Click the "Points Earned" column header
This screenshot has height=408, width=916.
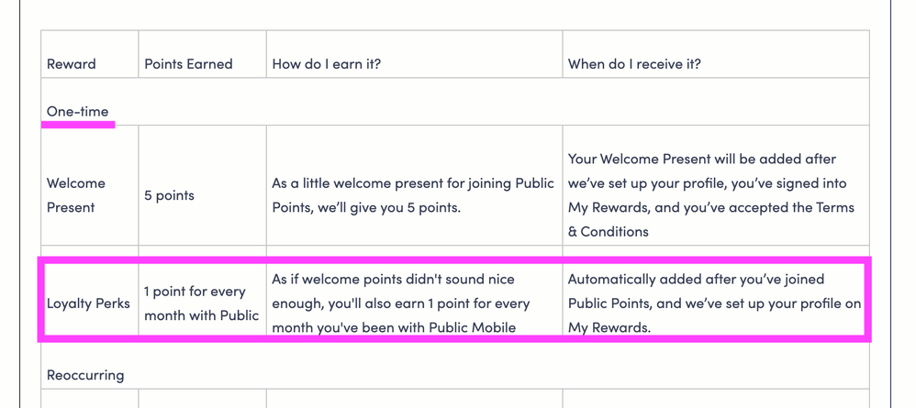188,63
